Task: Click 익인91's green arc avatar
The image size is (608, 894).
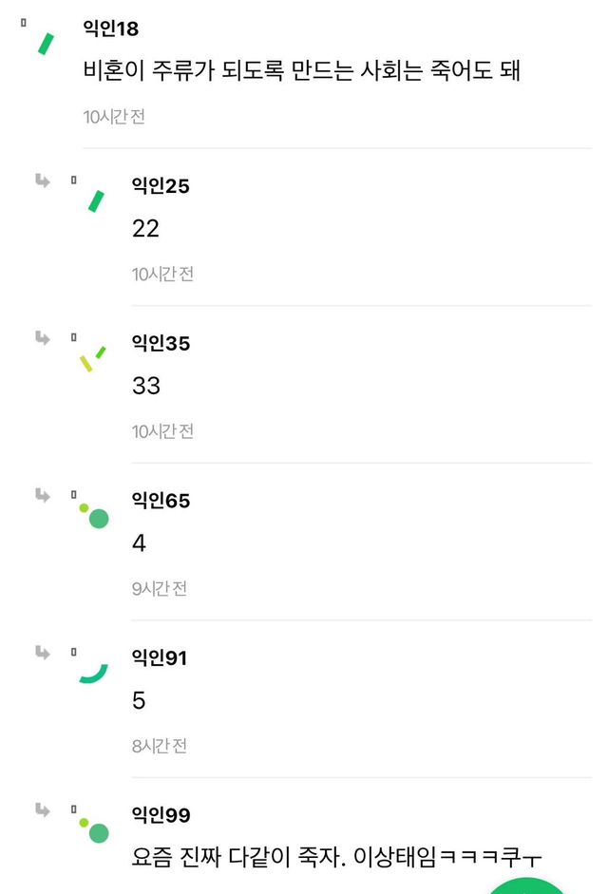Action: [x=93, y=673]
